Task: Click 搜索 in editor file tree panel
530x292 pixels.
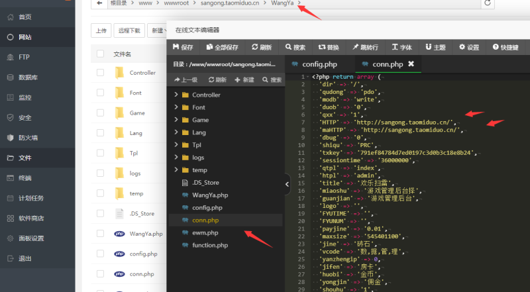Action: tap(272, 79)
